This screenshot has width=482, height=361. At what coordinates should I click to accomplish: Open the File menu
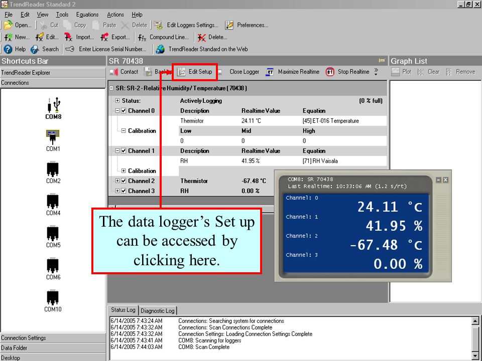(9, 15)
